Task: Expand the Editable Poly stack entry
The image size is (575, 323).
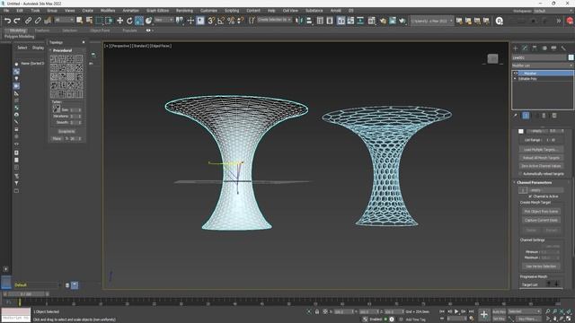Action: (515, 79)
